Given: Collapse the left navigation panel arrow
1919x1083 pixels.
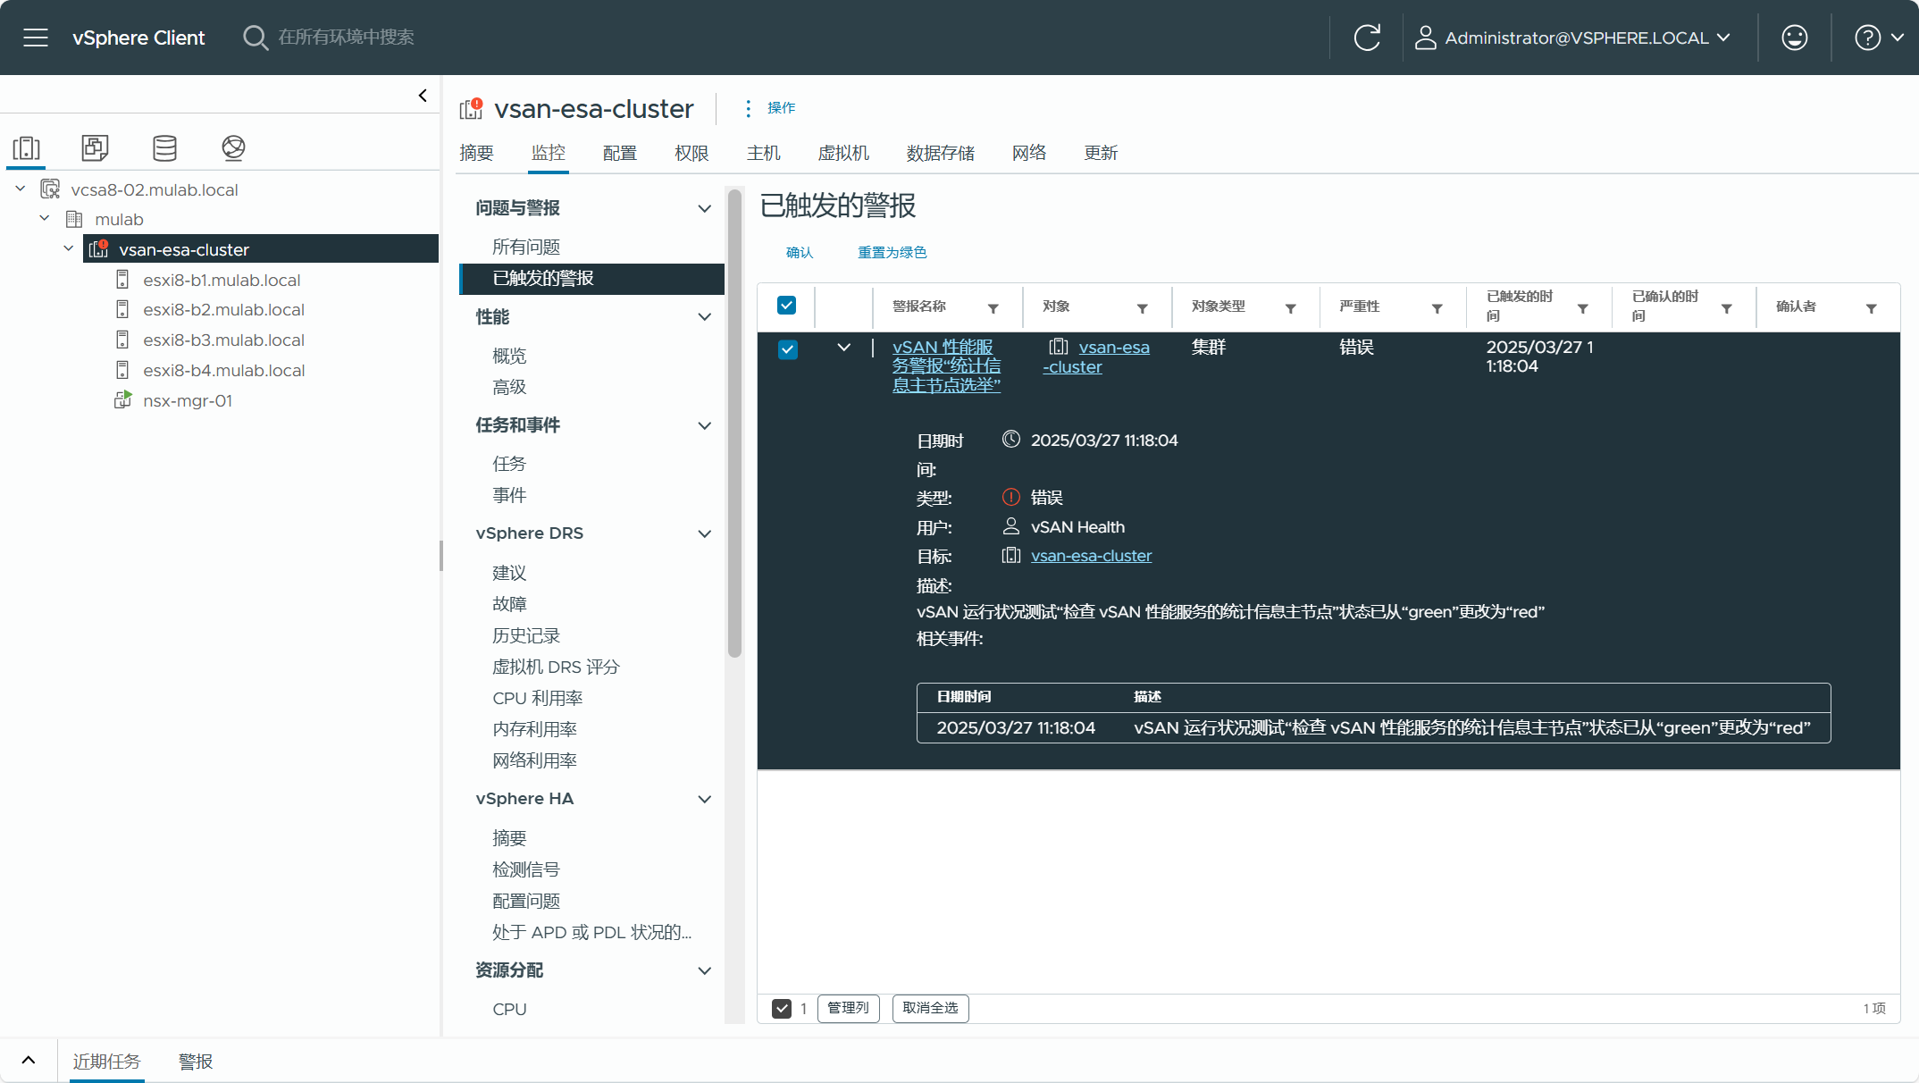Looking at the screenshot, I should pos(423,96).
